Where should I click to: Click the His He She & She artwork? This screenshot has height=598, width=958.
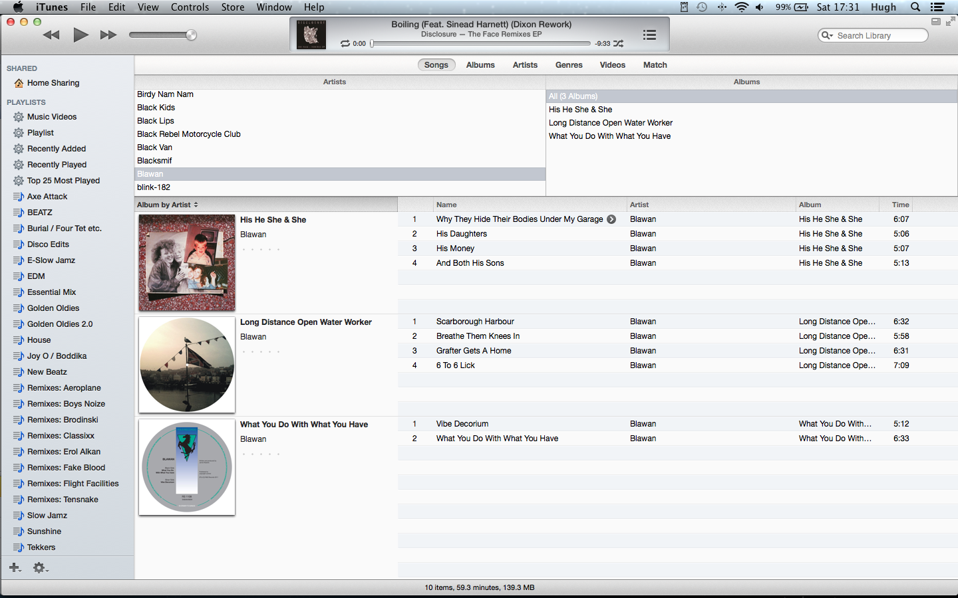tap(187, 262)
